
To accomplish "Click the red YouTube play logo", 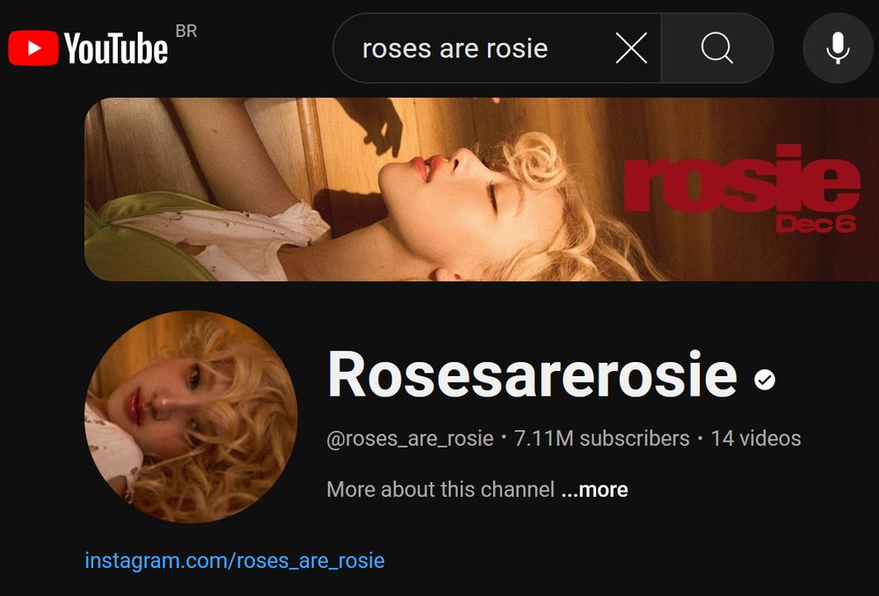I will [33, 48].
